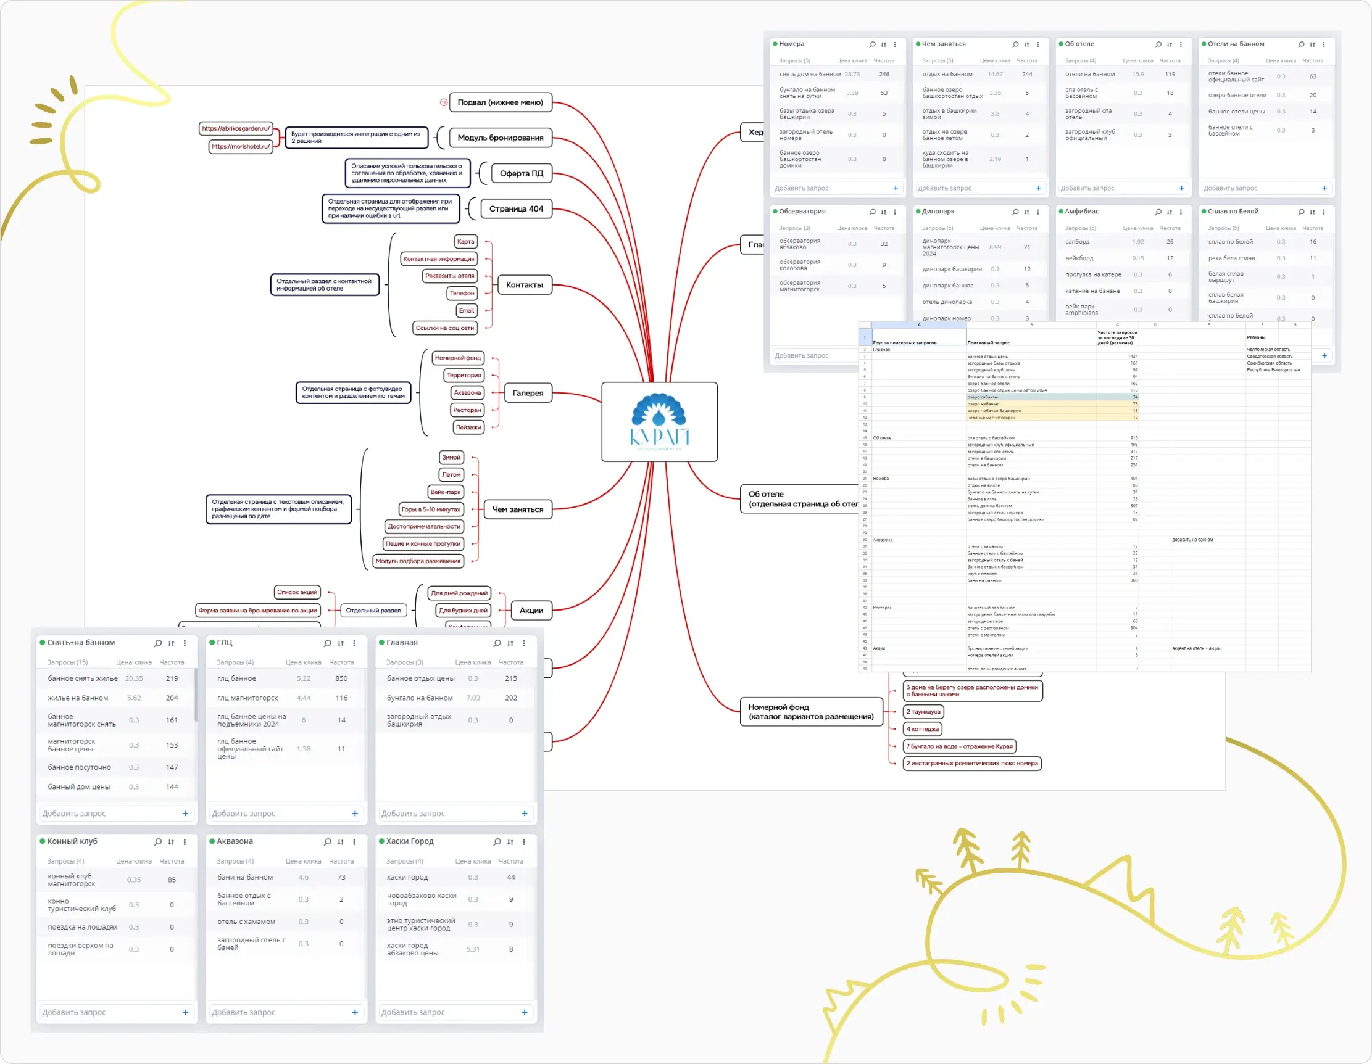
Task: Open the three-dot menu of the Динопарк card
Action: click(1038, 212)
